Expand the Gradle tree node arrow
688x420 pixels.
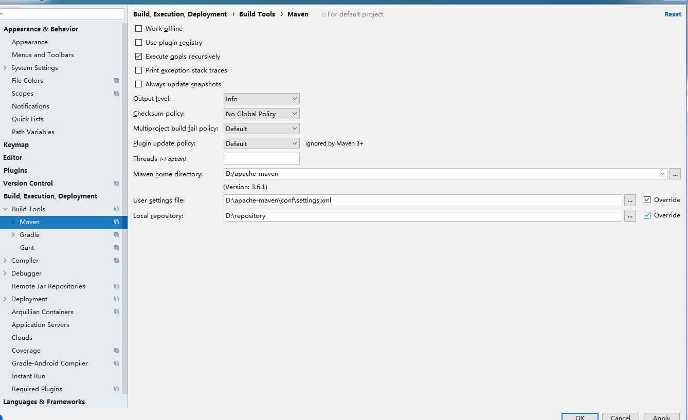coord(13,235)
